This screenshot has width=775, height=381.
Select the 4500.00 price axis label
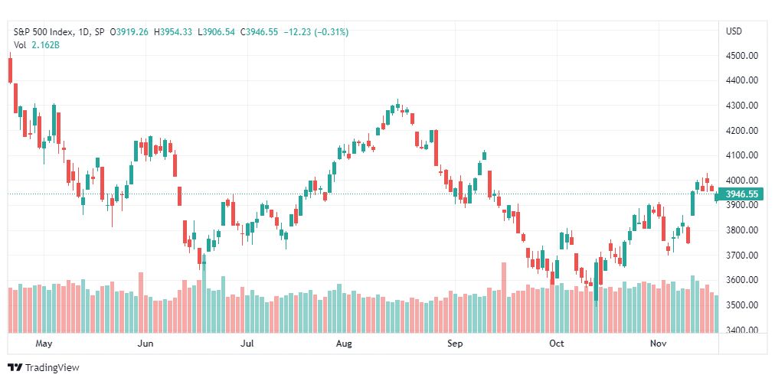[741, 56]
